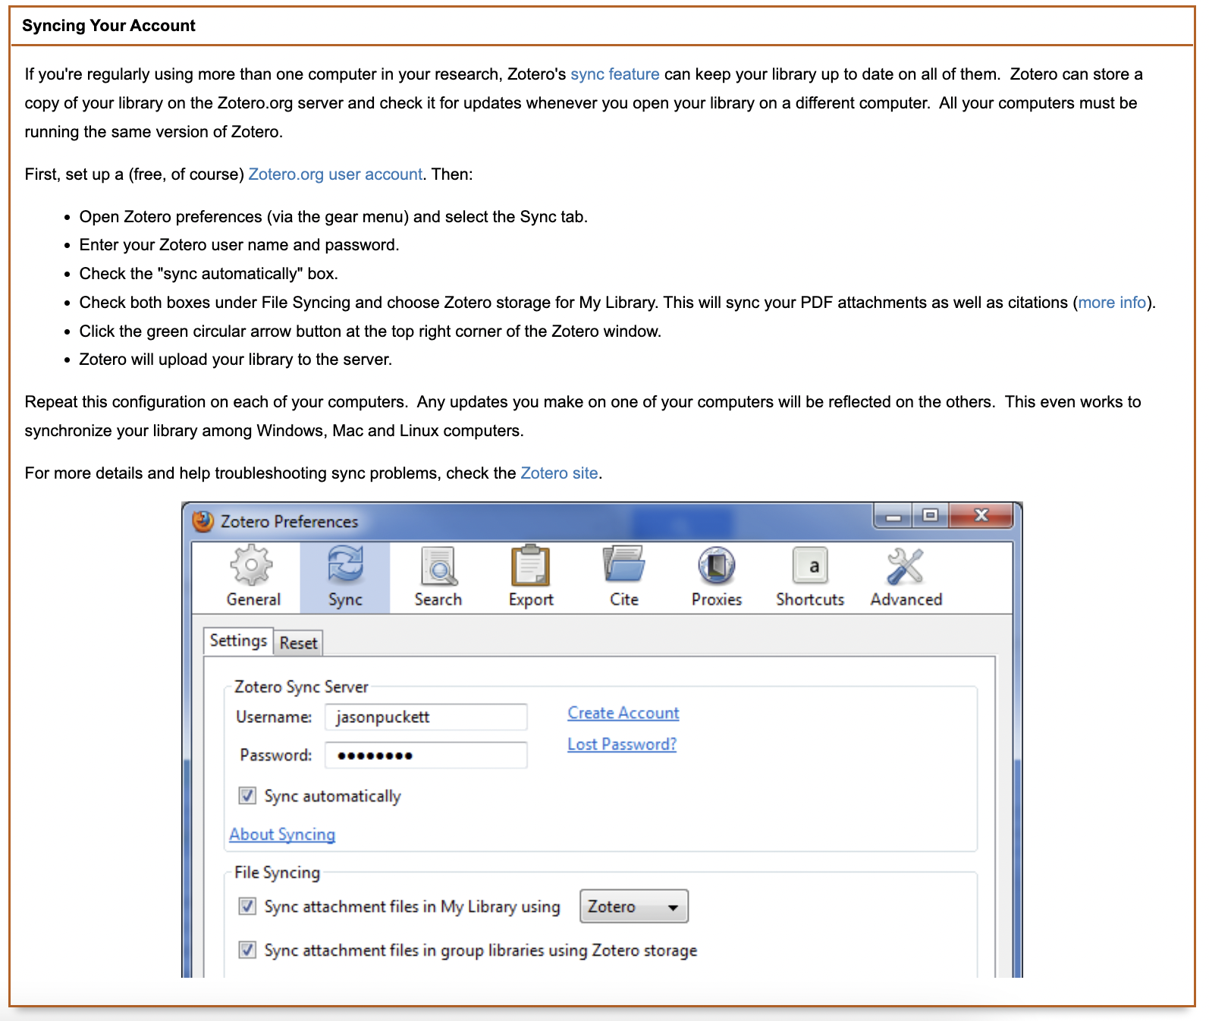Viewport: 1209px width, 1021px height.
Task: Click the Syncing Your Account heading
Action: click(x=108, y=26)
